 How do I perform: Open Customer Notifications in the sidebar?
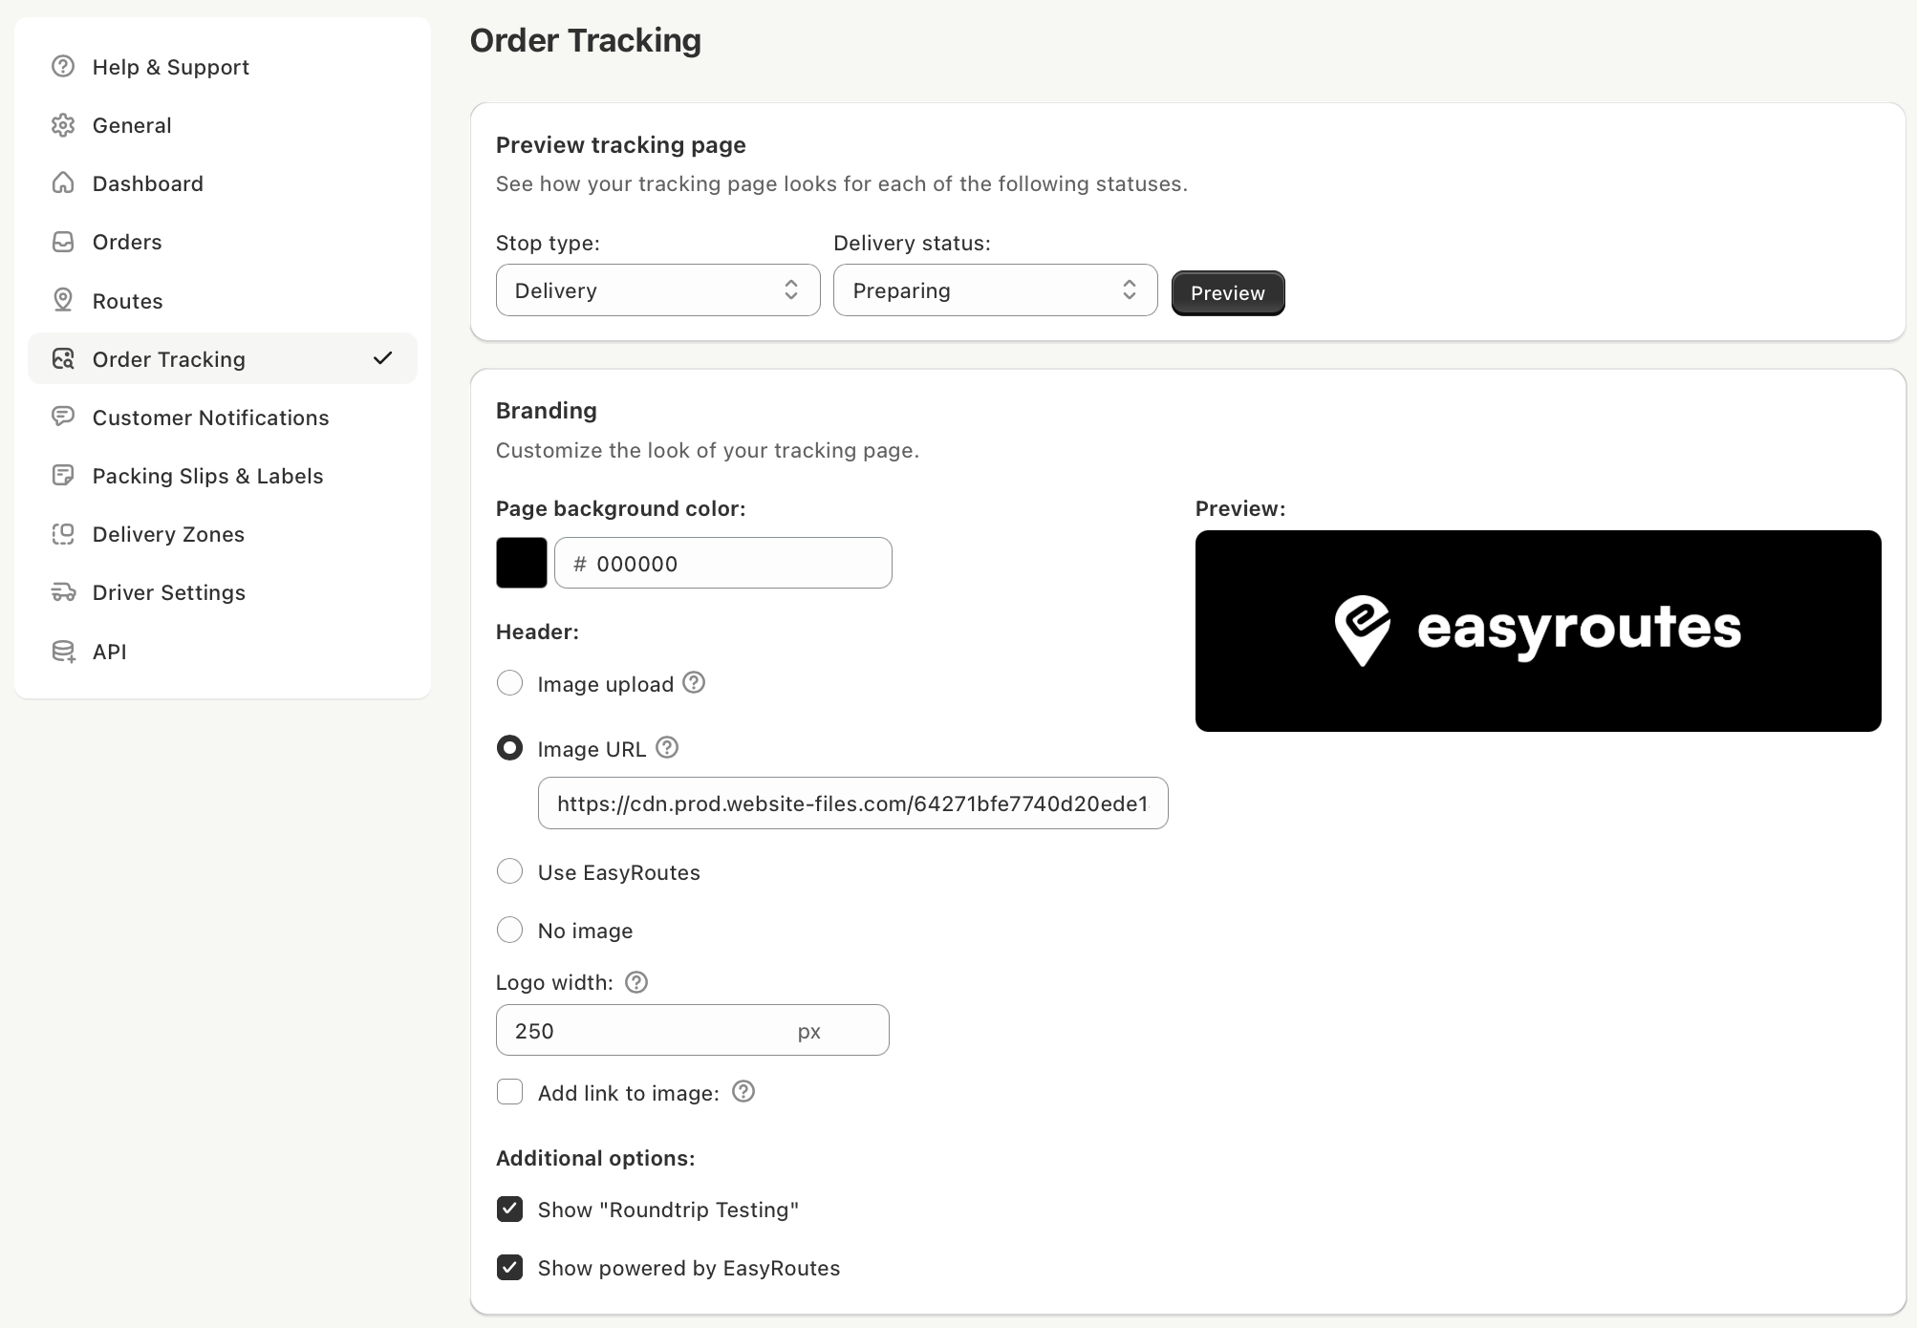pyautogui.click(x=210, y=418)
